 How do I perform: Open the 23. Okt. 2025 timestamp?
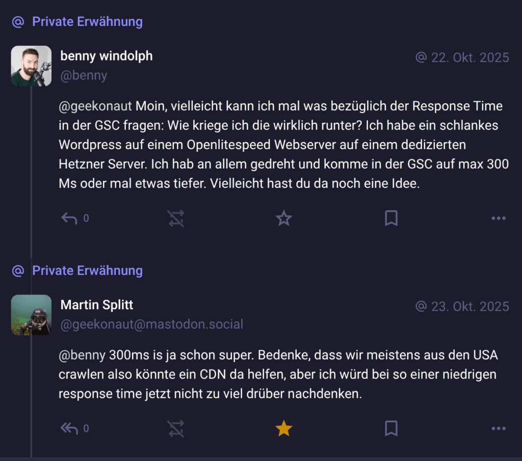(469, 306)
